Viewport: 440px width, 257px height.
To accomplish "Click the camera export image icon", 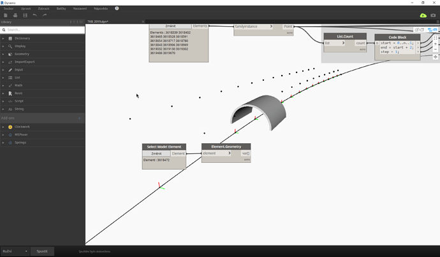I will 433,15.
